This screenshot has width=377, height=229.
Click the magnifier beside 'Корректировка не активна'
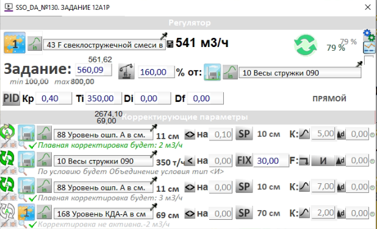23,225
